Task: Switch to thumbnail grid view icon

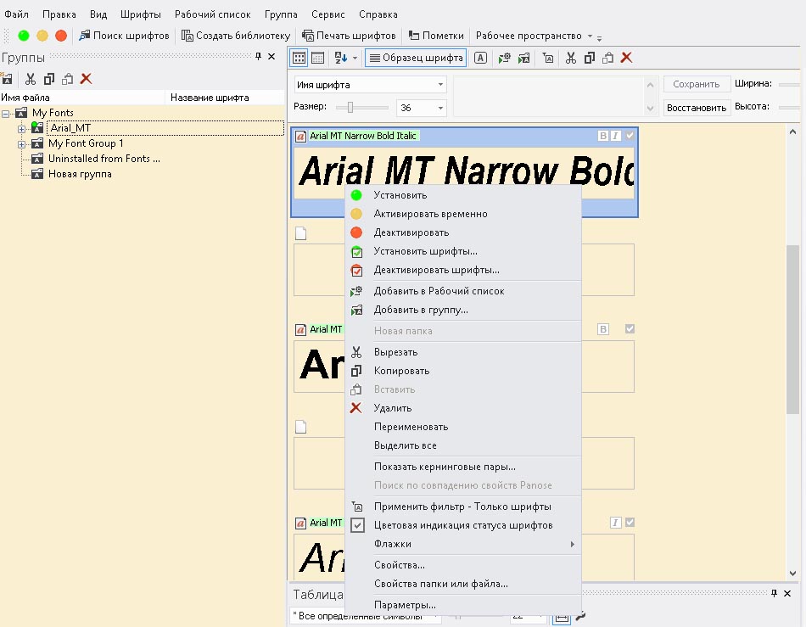Action: coord(299,58)
